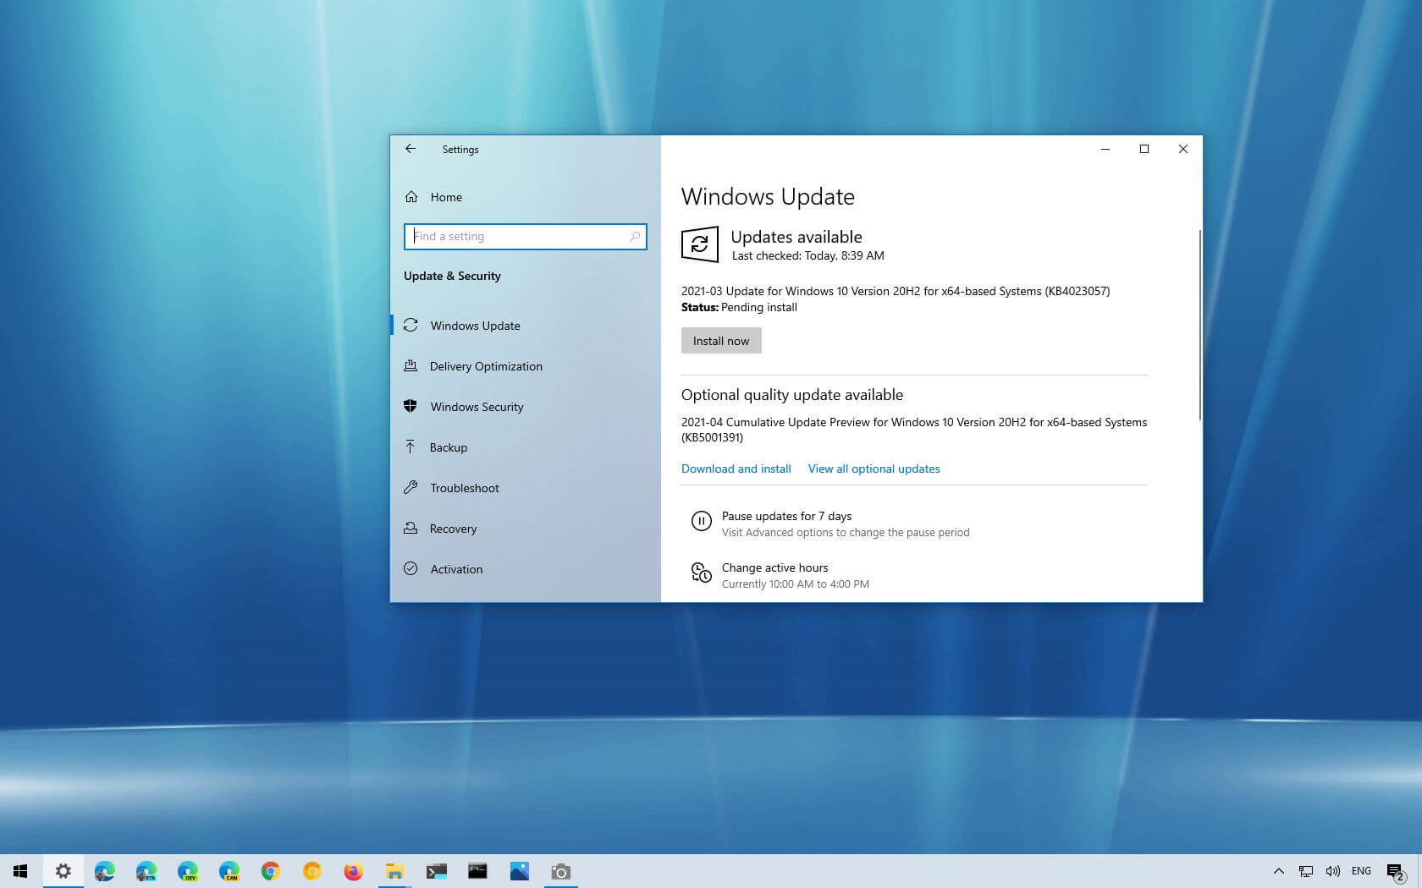
Task: Click the network icon in system tray
Action: pyautogui.click(x=1306, y=871)
